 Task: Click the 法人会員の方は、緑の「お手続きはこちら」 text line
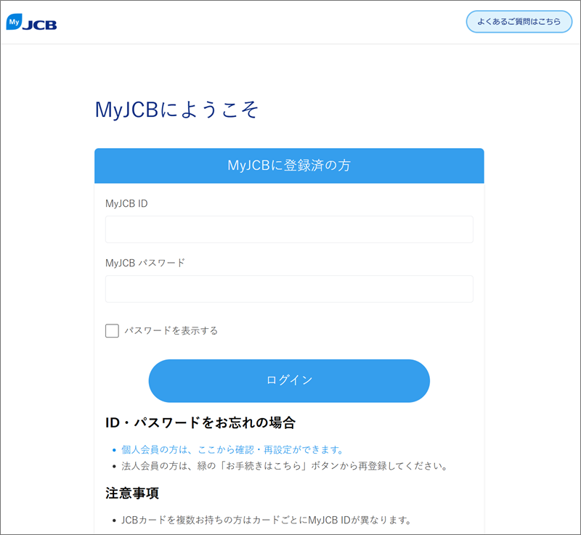coord(285,466)
